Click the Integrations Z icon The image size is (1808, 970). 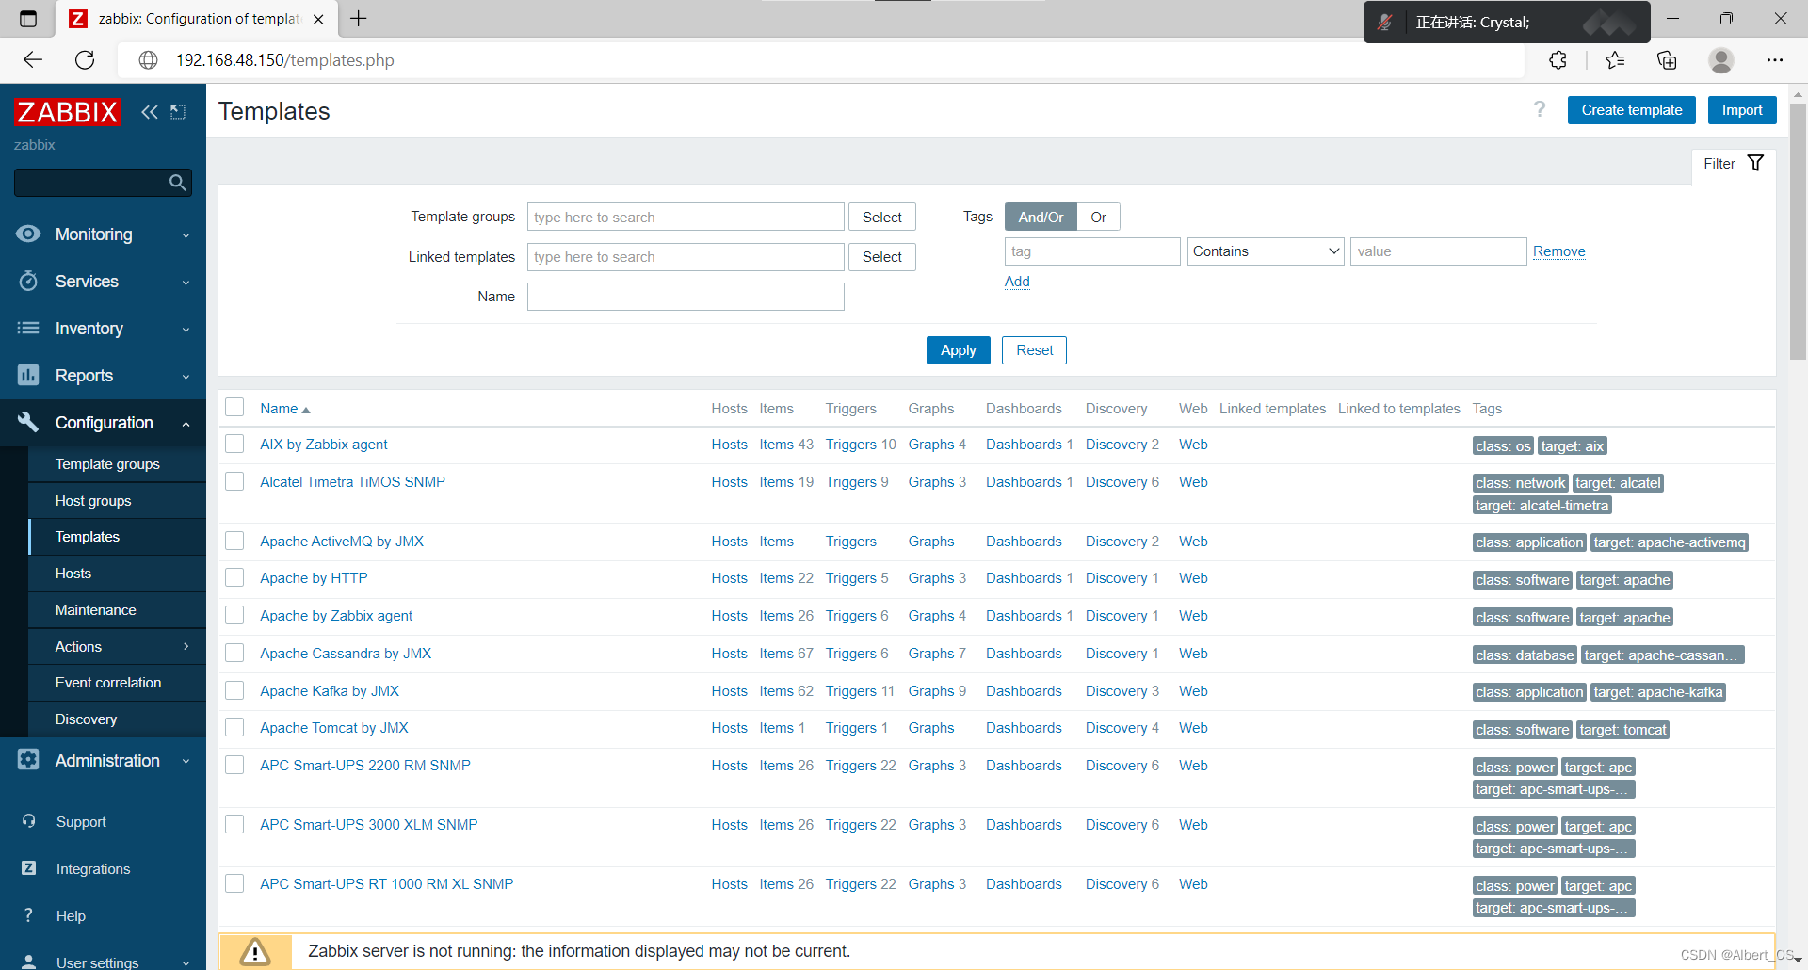(x=28, y=868)
